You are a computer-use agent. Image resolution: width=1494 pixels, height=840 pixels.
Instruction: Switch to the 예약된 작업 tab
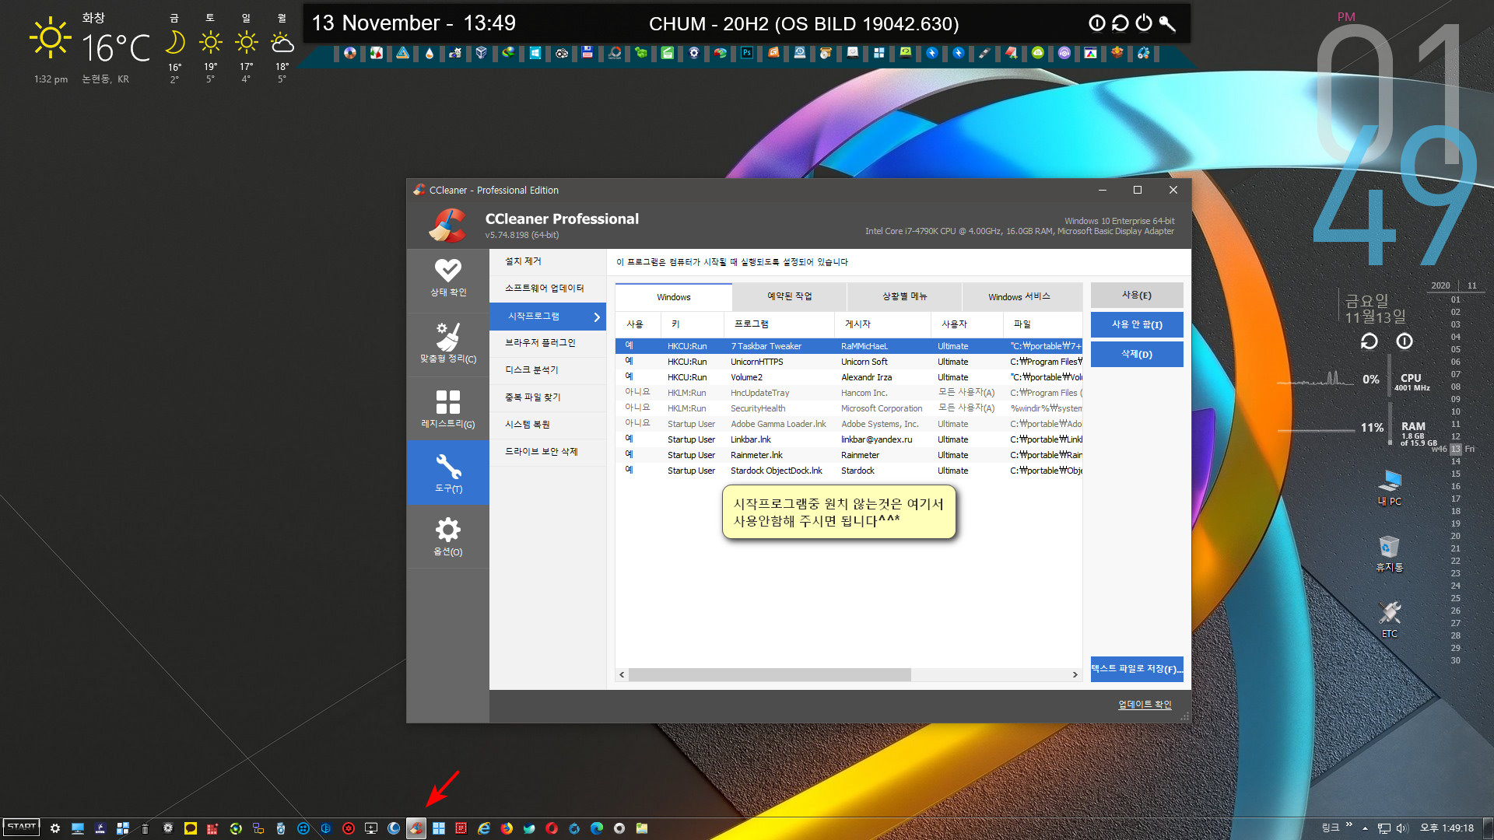[x=789, y=296]
